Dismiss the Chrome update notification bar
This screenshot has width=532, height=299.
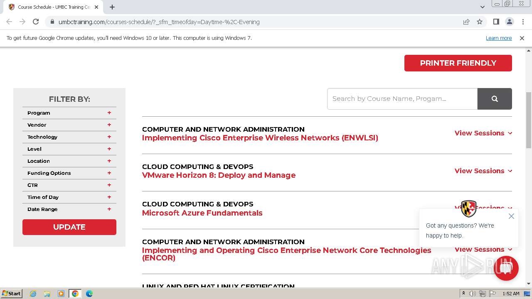pyautogui.click(x=522, y=38)
